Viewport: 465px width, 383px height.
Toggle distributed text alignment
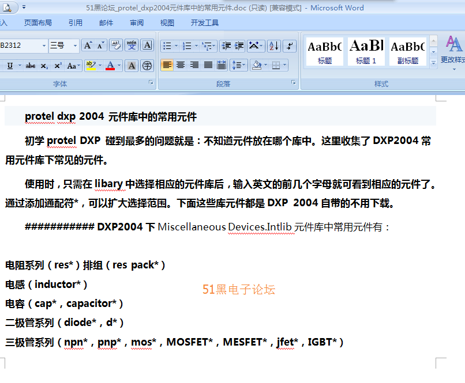[222, 65]
